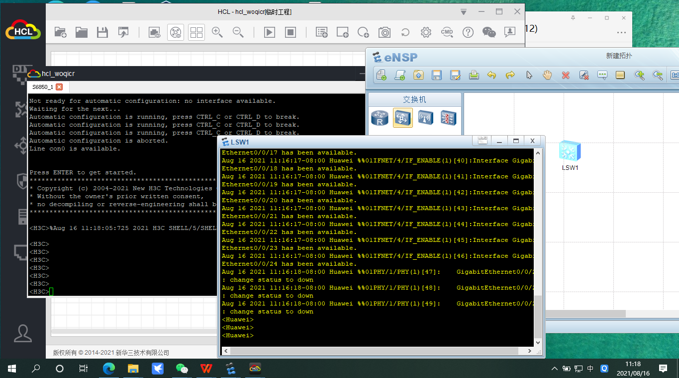Open Microsoft Edge from taskbar
The height and width of the screenshot is (378, 679).
click(x=108, y=369)
